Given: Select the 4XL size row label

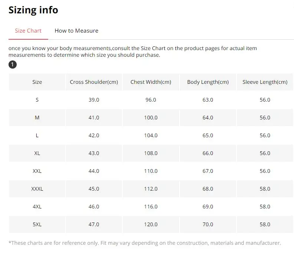Looking at the screenshot, I should (x=37, y=207).
